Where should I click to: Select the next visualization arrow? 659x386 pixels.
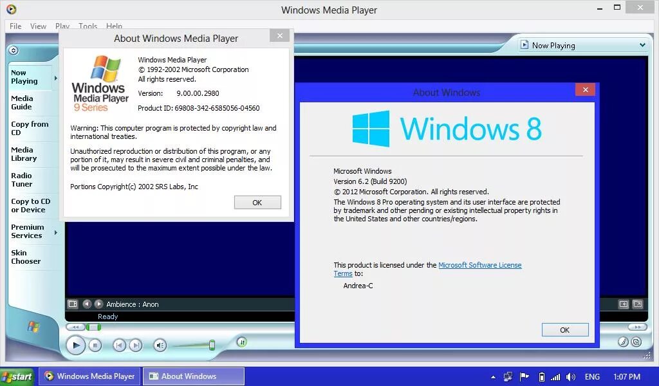(x=98, y=304)
